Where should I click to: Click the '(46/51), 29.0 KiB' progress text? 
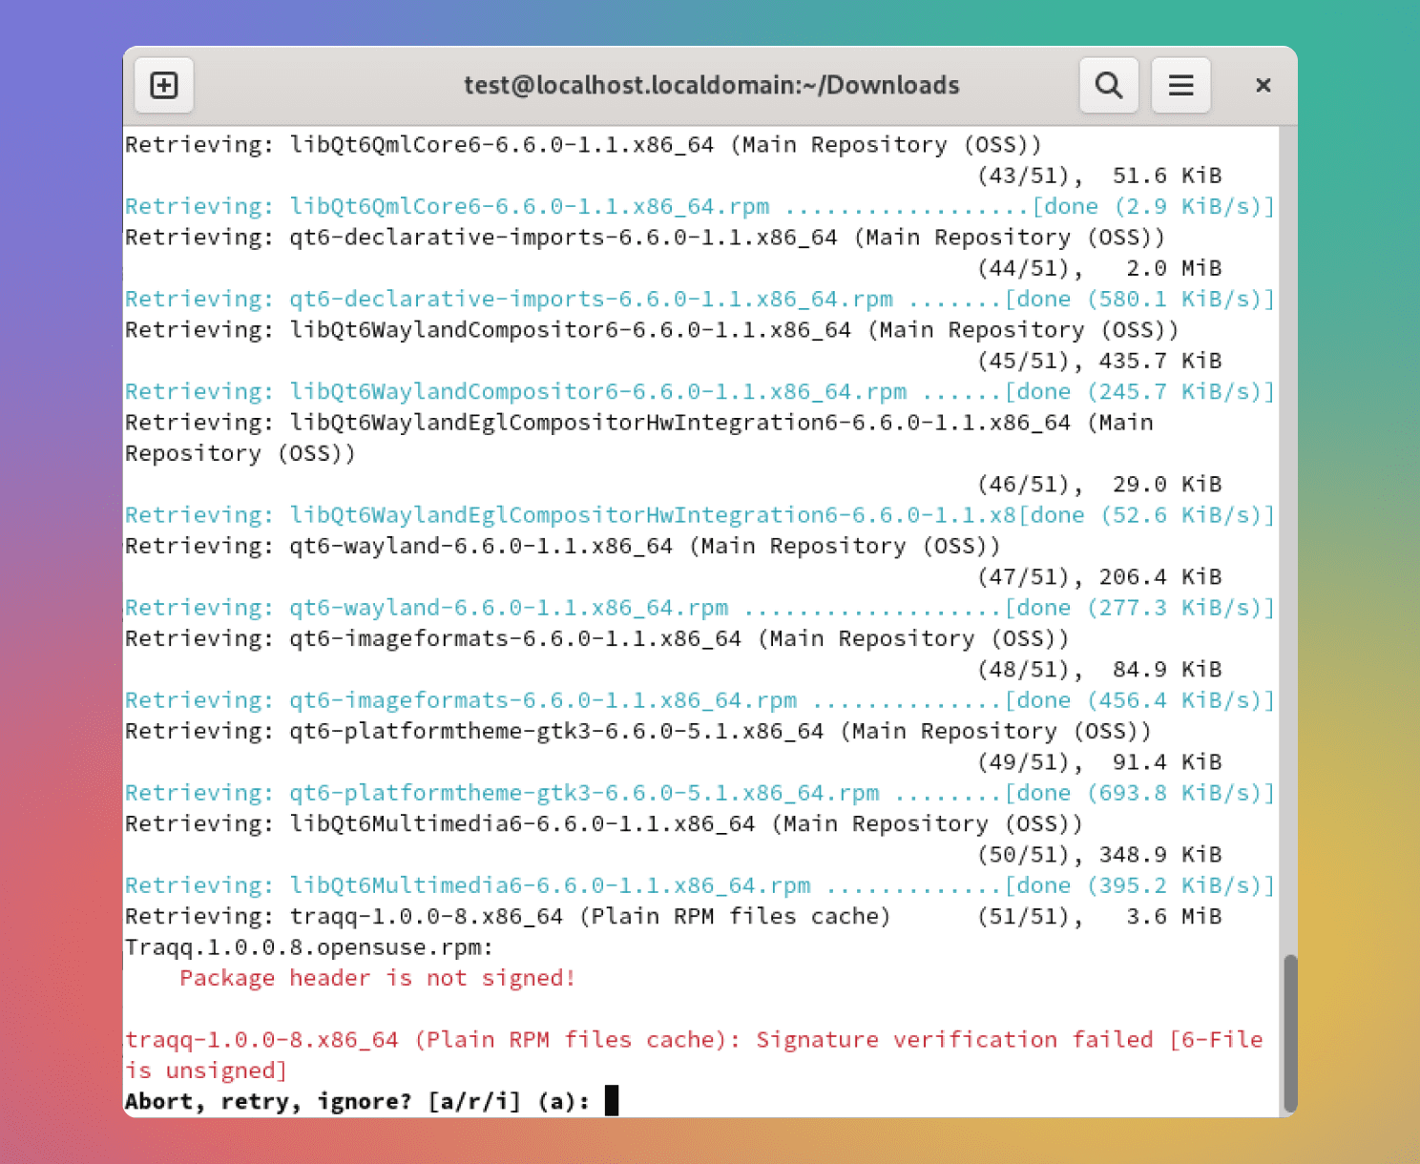[1099, 485]
